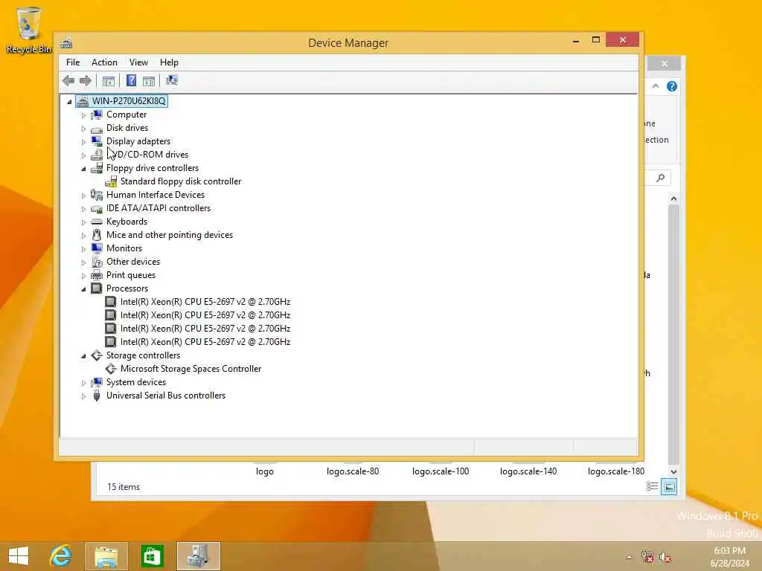The width and height of the screenshot is (762, 571).
Task: Expand the Disk drives node
Action: 83,129
